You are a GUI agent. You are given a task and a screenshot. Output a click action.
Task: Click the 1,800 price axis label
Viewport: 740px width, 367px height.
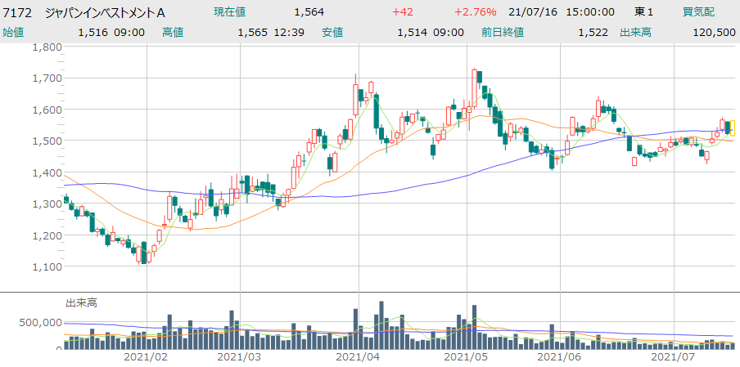coord(47,47)
